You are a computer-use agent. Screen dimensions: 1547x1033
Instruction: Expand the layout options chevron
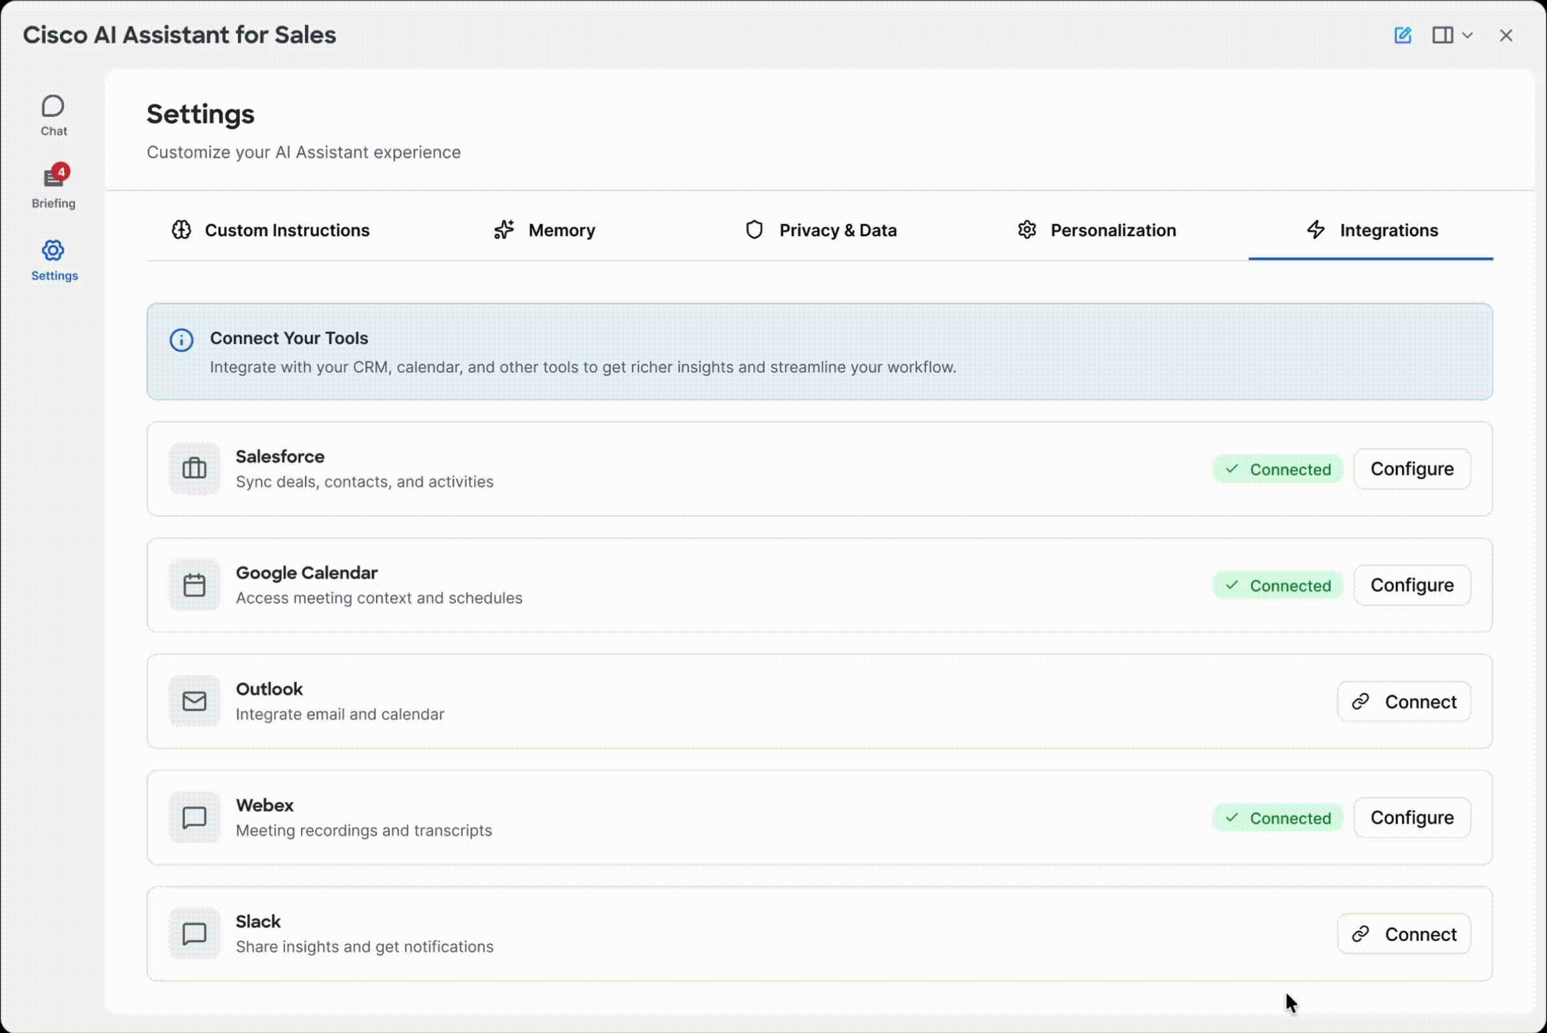coord(1467,36)
